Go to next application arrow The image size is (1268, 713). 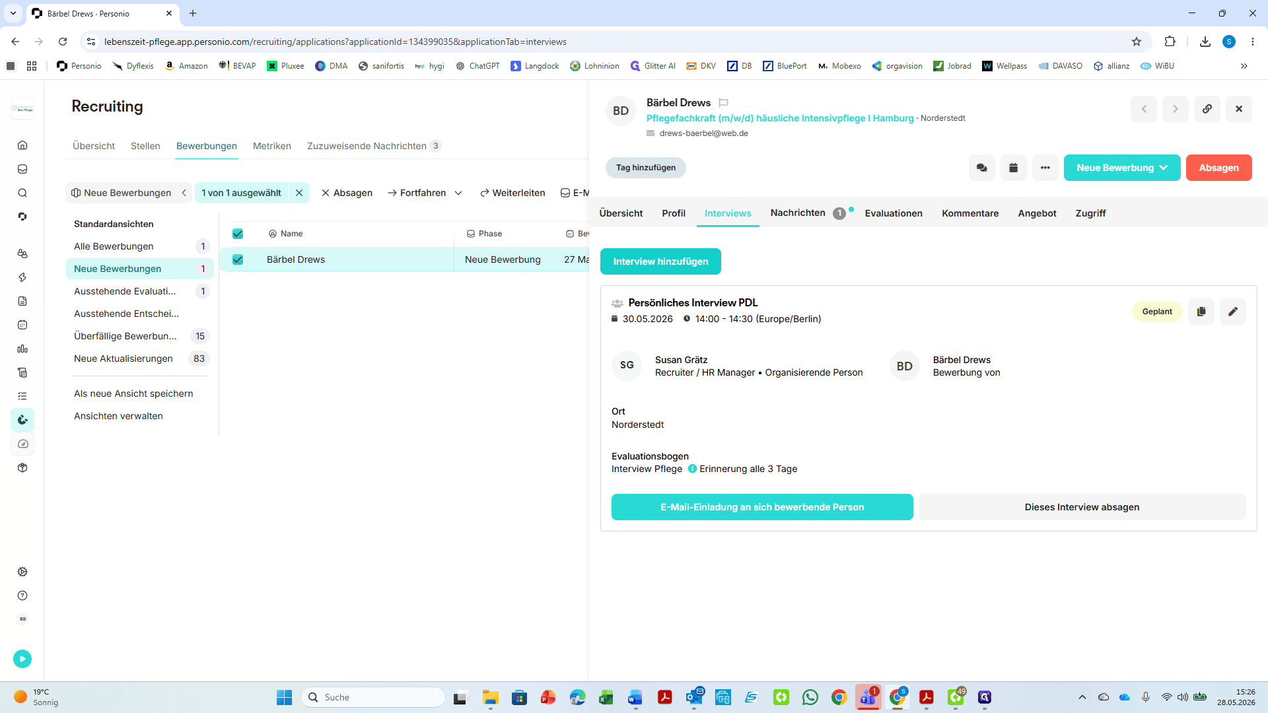[x=1176, y=109]
